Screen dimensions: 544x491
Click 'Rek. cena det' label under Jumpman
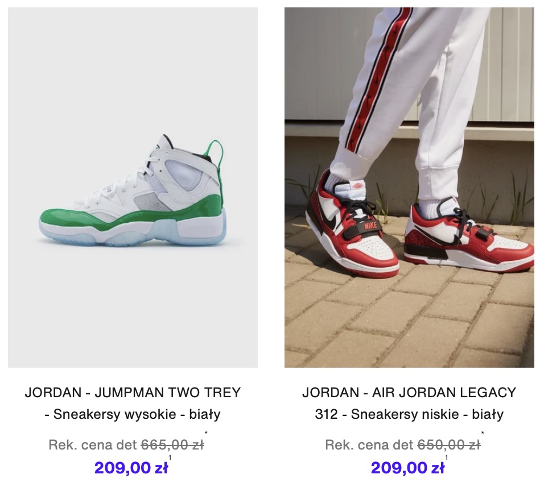coord(93,444)
